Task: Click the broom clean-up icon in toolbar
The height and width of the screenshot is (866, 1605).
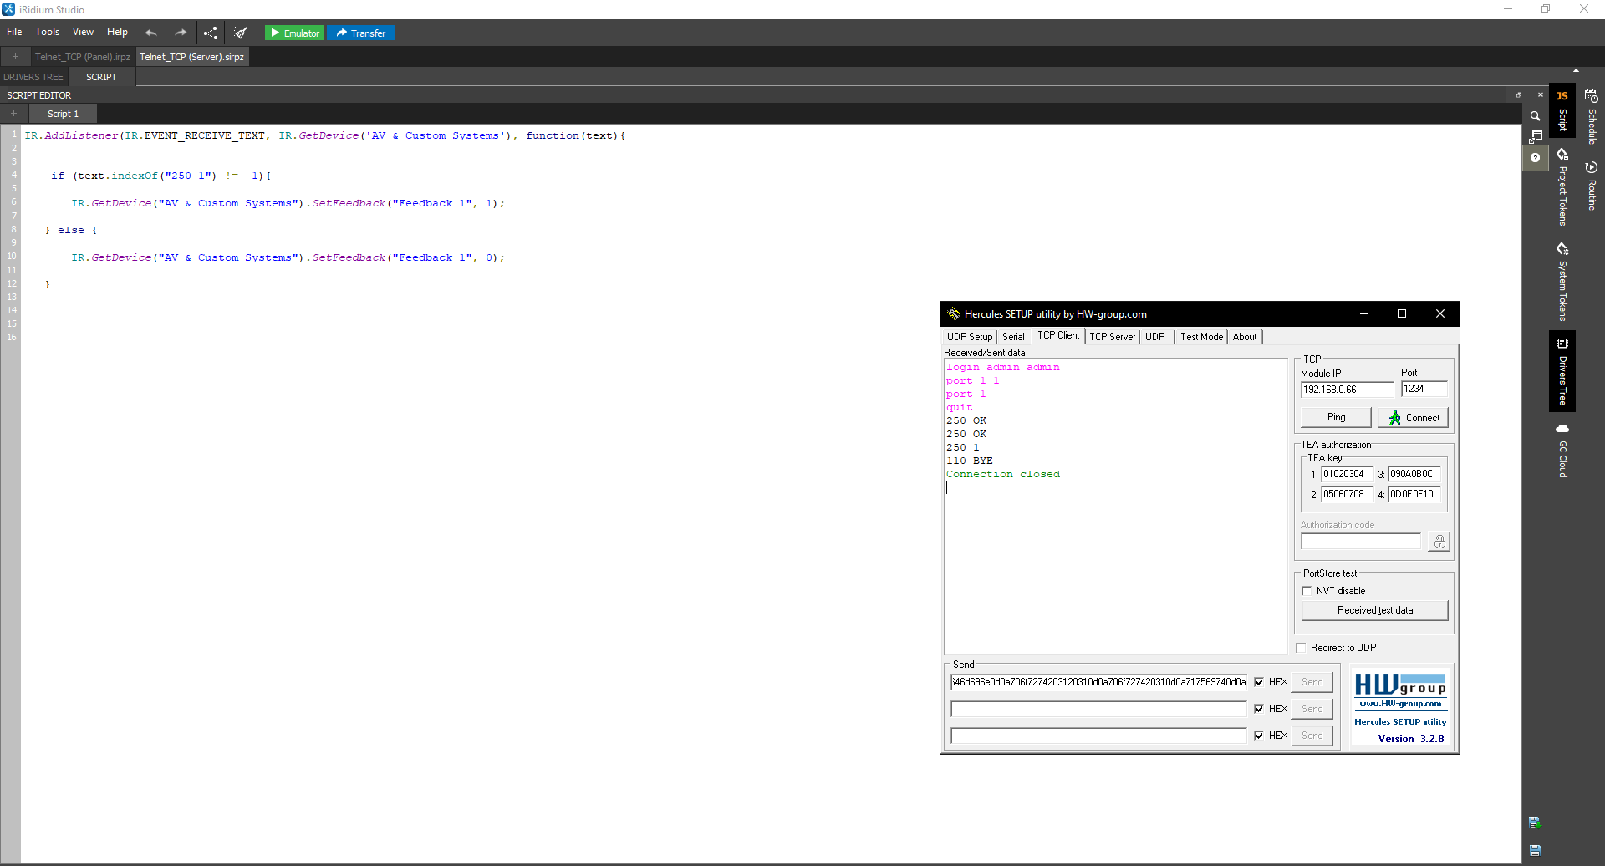Action: 241,33
